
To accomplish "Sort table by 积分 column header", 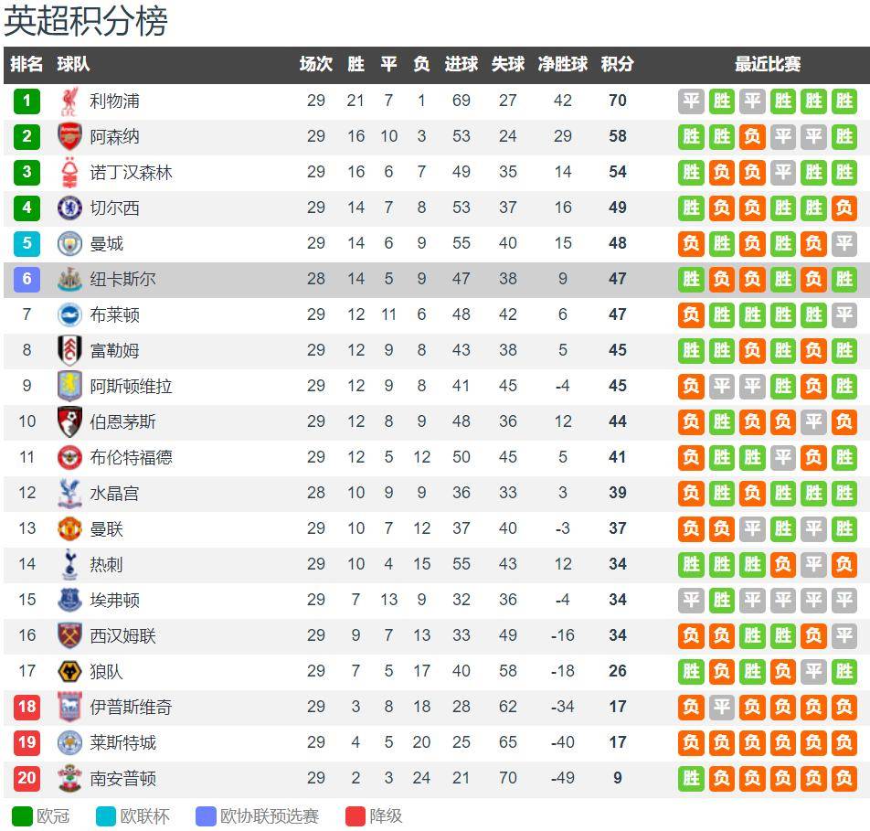I will coord(617,64).
